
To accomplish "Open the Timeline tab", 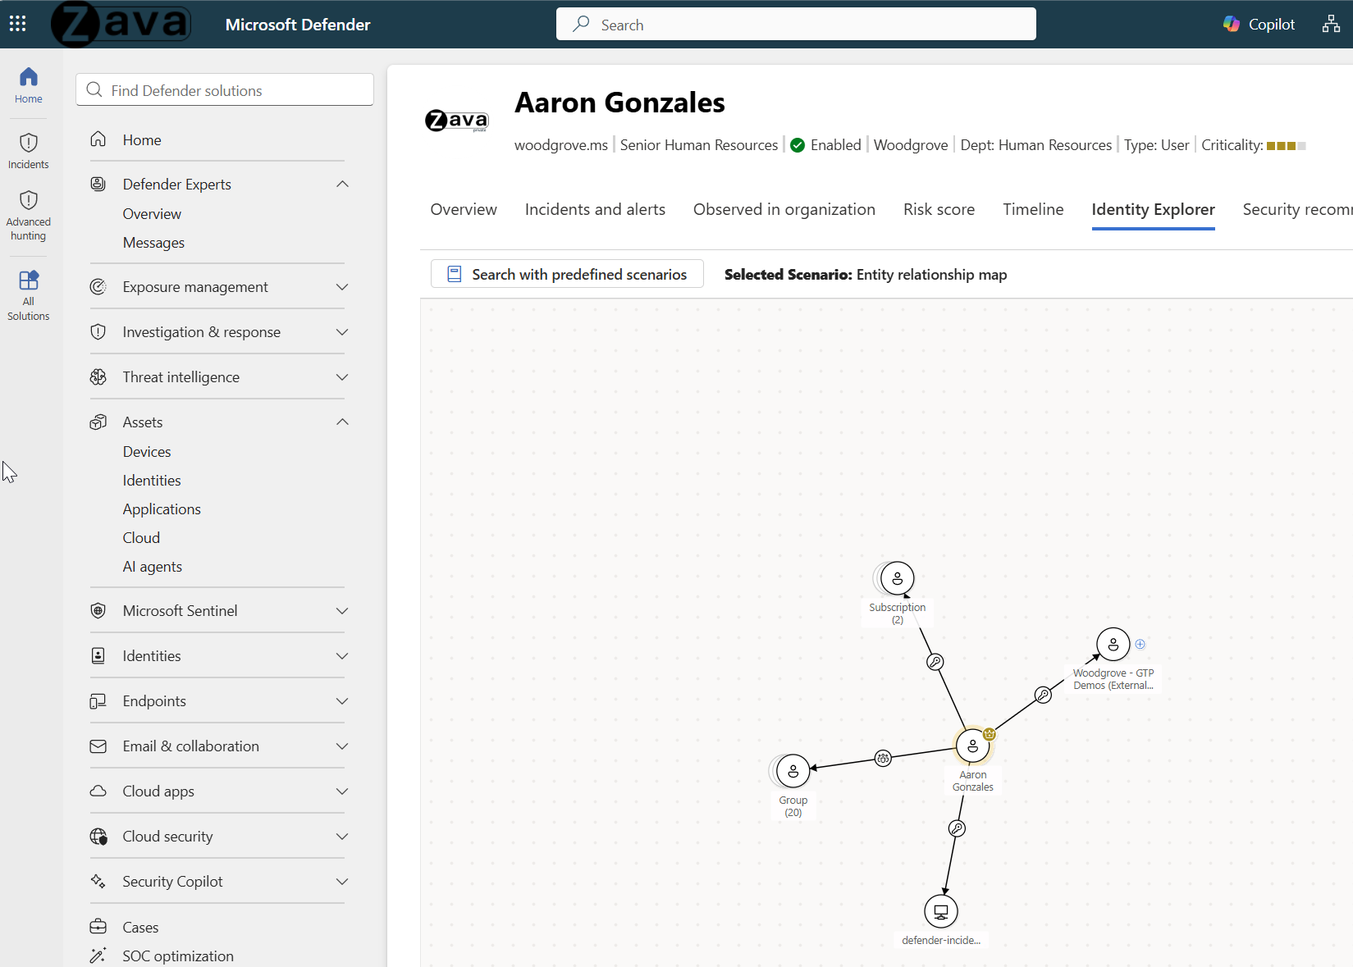I will tap(1033, 209).
